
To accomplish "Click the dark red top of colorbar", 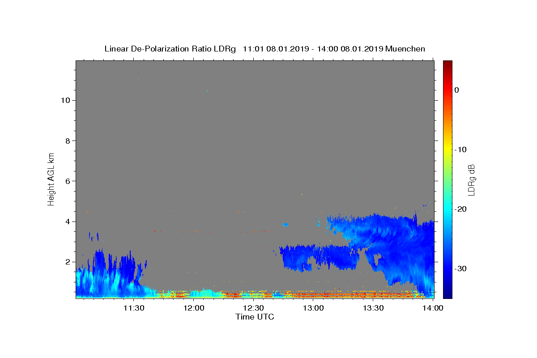I will [x=447, y=65].
